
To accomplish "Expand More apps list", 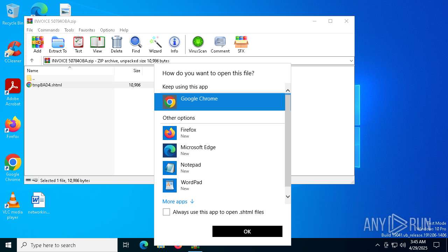I will point(178,201).
